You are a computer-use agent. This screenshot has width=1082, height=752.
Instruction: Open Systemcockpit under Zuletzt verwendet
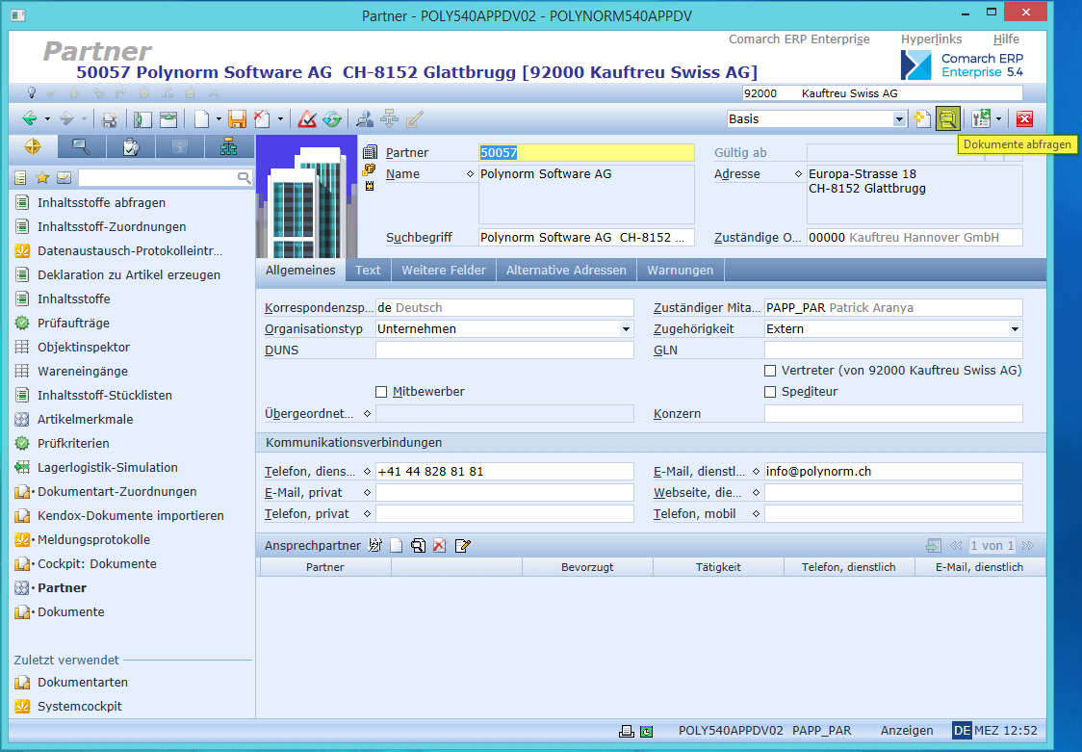(x=79, y=707)
